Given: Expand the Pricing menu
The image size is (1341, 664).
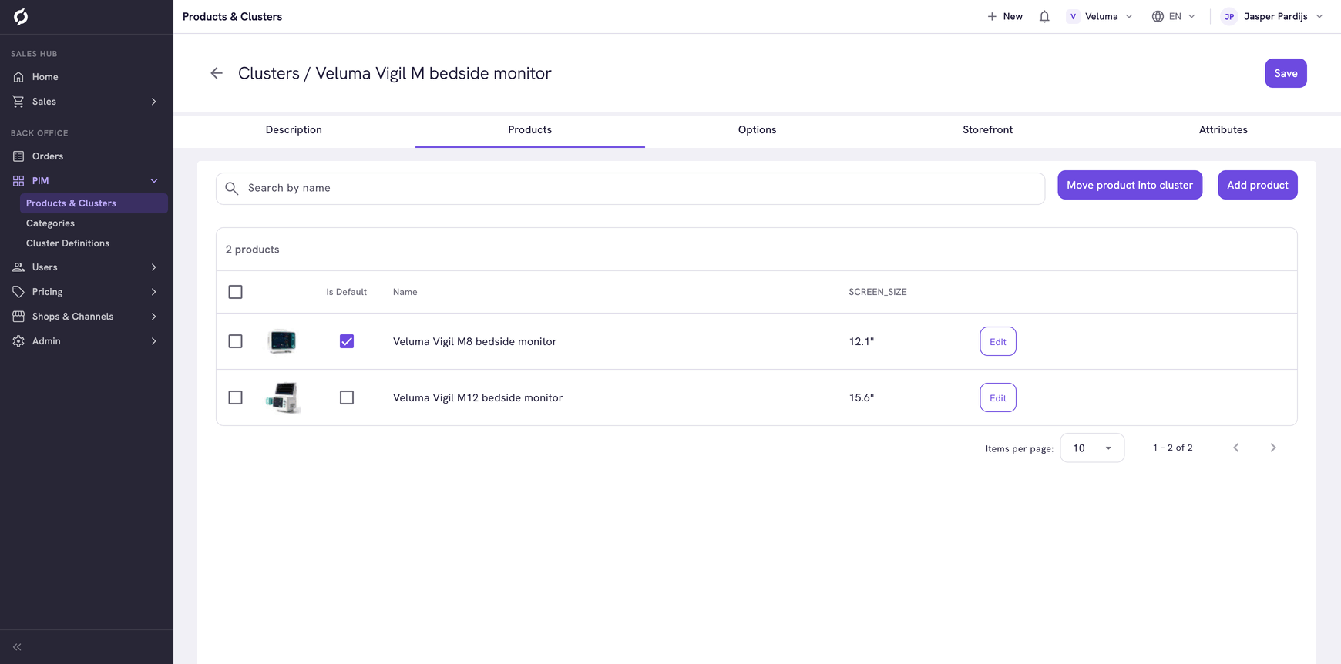Looking at the screenshot, I should point(86,292).
